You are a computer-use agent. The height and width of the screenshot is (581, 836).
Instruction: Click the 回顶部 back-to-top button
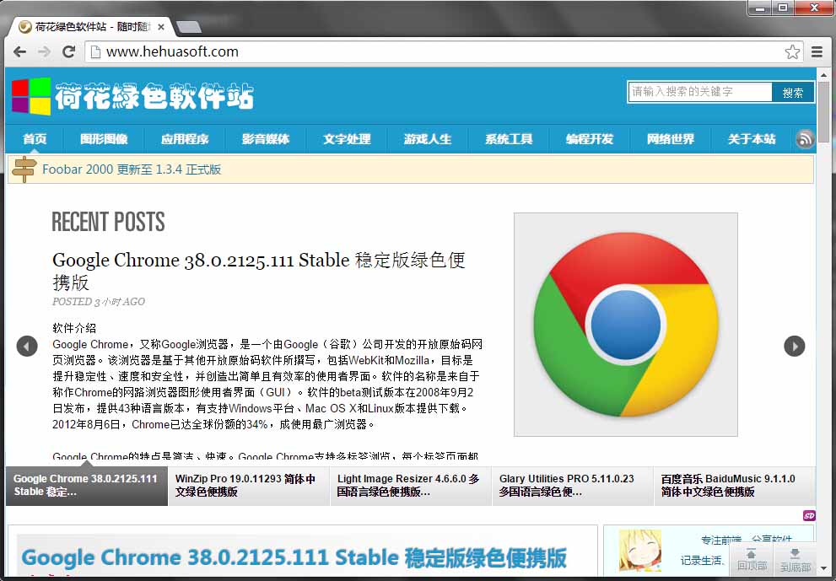[x=752, y=560]
